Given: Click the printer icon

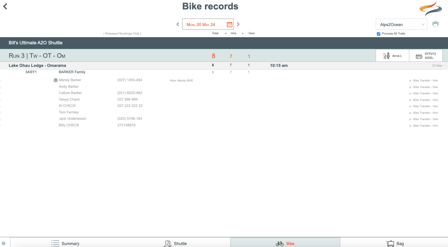Looking at the screenshot, I should tap(435, 24).
